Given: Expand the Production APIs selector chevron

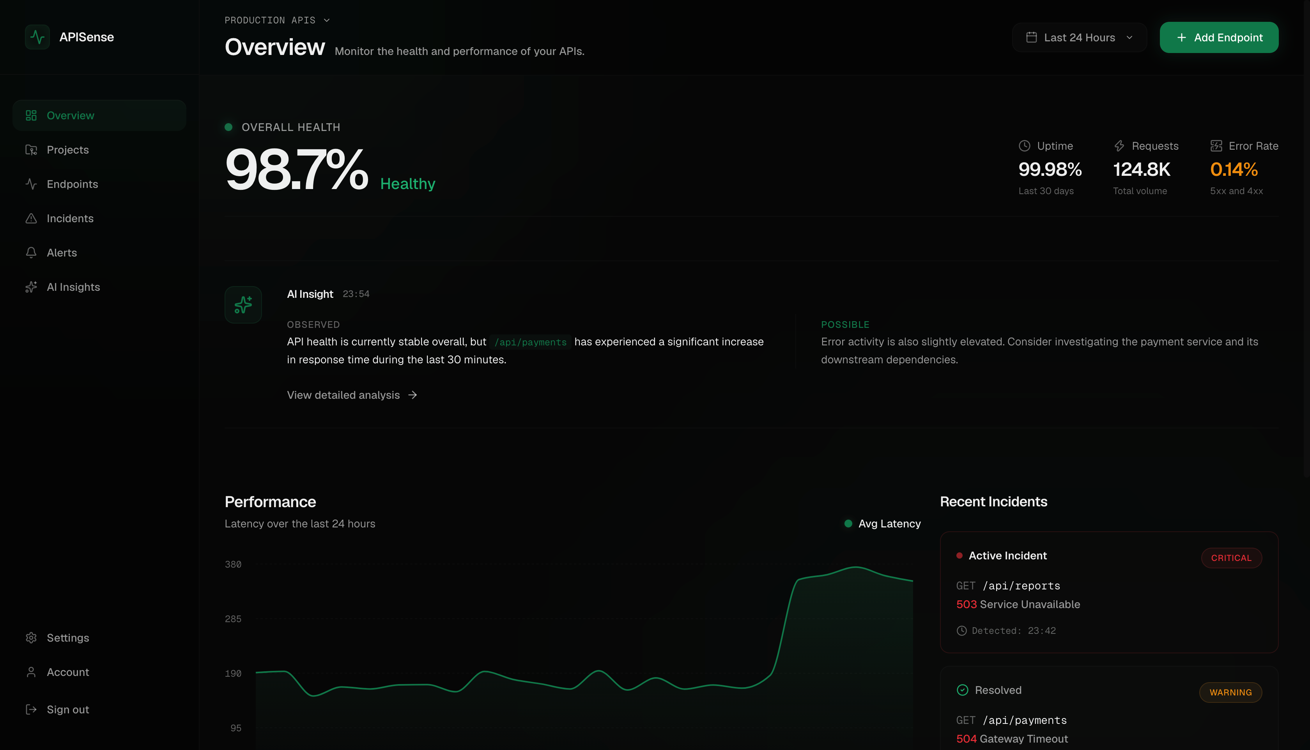Looking at the screenshot, I should [327, 20].
